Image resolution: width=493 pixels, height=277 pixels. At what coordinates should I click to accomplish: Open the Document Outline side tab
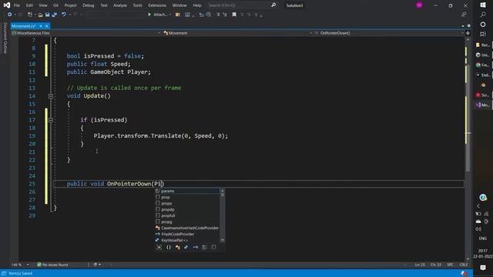[5, 38]
